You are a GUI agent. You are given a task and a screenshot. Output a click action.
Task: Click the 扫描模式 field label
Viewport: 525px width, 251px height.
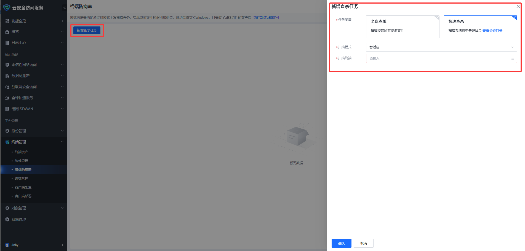[345, 47]
